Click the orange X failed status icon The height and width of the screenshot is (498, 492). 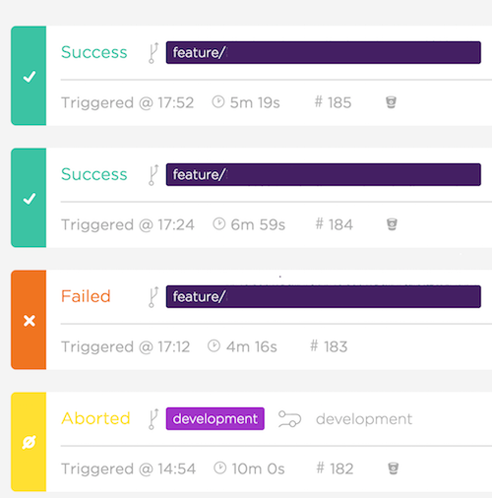pos(30,321)
